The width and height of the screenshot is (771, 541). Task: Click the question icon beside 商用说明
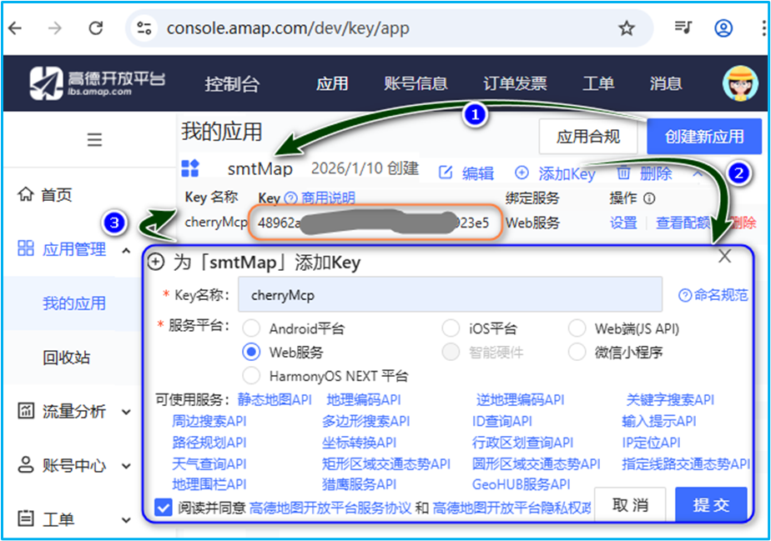click(x=290, y=198)
